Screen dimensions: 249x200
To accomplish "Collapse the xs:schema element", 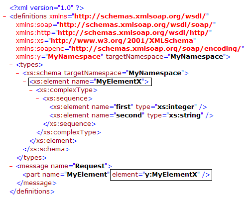I will [x=17, y=73].
